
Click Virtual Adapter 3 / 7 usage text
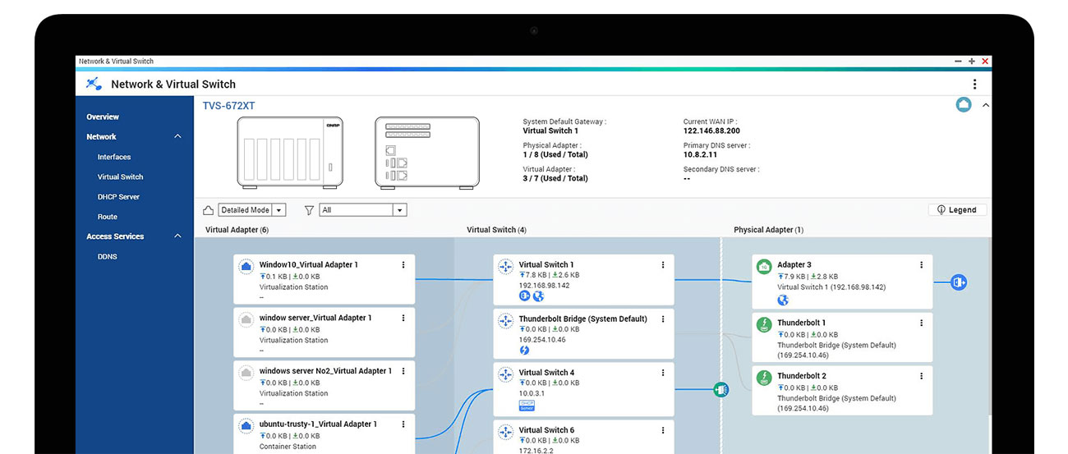tap(555, 178)
